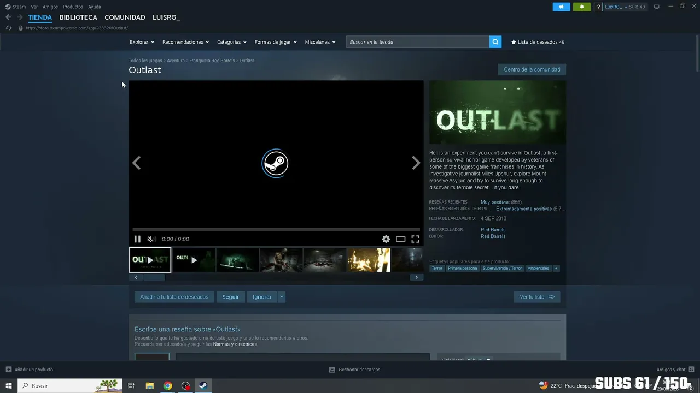Image resolution: width=700 pixels, height=393 pixels.
Task: Click the Gestionar descargas download icon
Action: tap(332, 370)
